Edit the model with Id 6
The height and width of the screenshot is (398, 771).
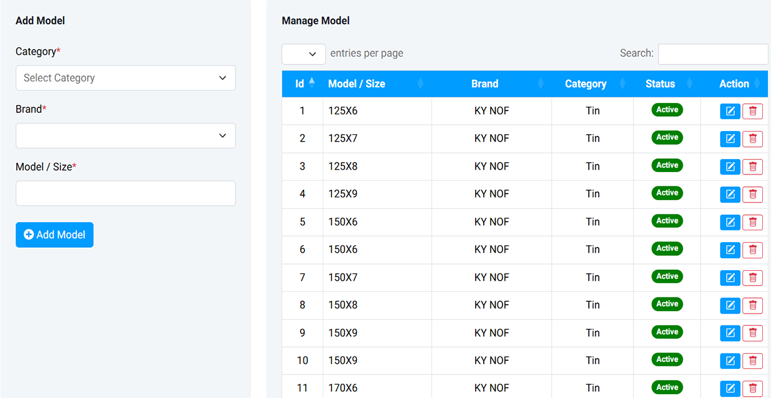tap(730, 250)
